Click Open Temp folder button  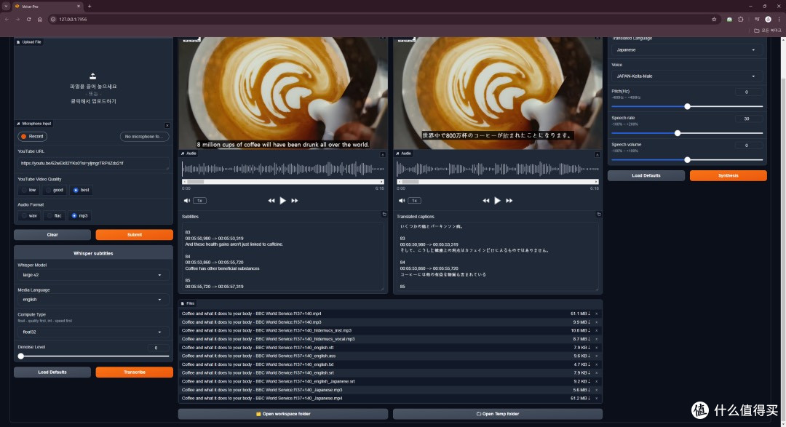pyautogui.click(x=497, y=414)
